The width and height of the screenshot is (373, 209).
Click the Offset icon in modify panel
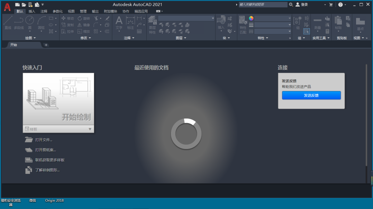click(107, 31)
